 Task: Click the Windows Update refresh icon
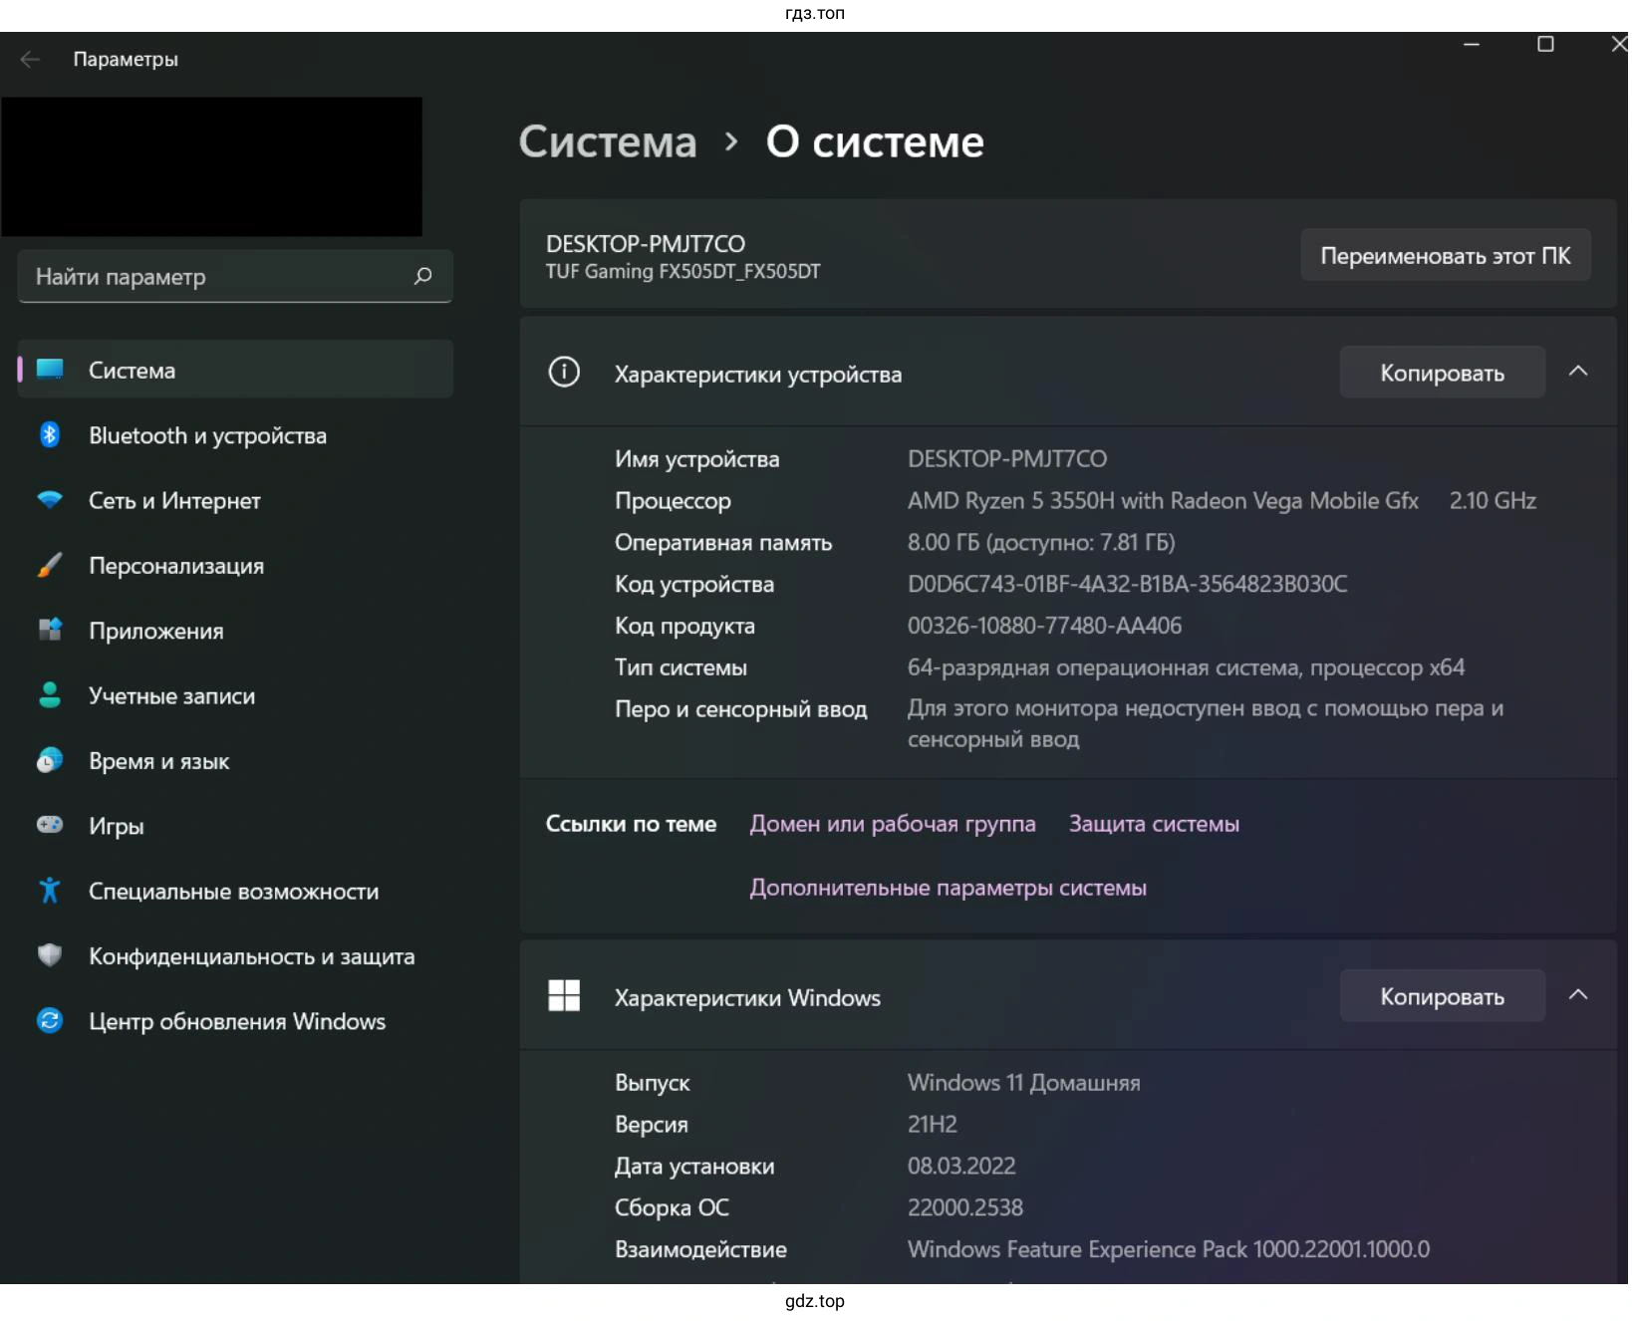pyautogui.click(x=50, y=1020)
